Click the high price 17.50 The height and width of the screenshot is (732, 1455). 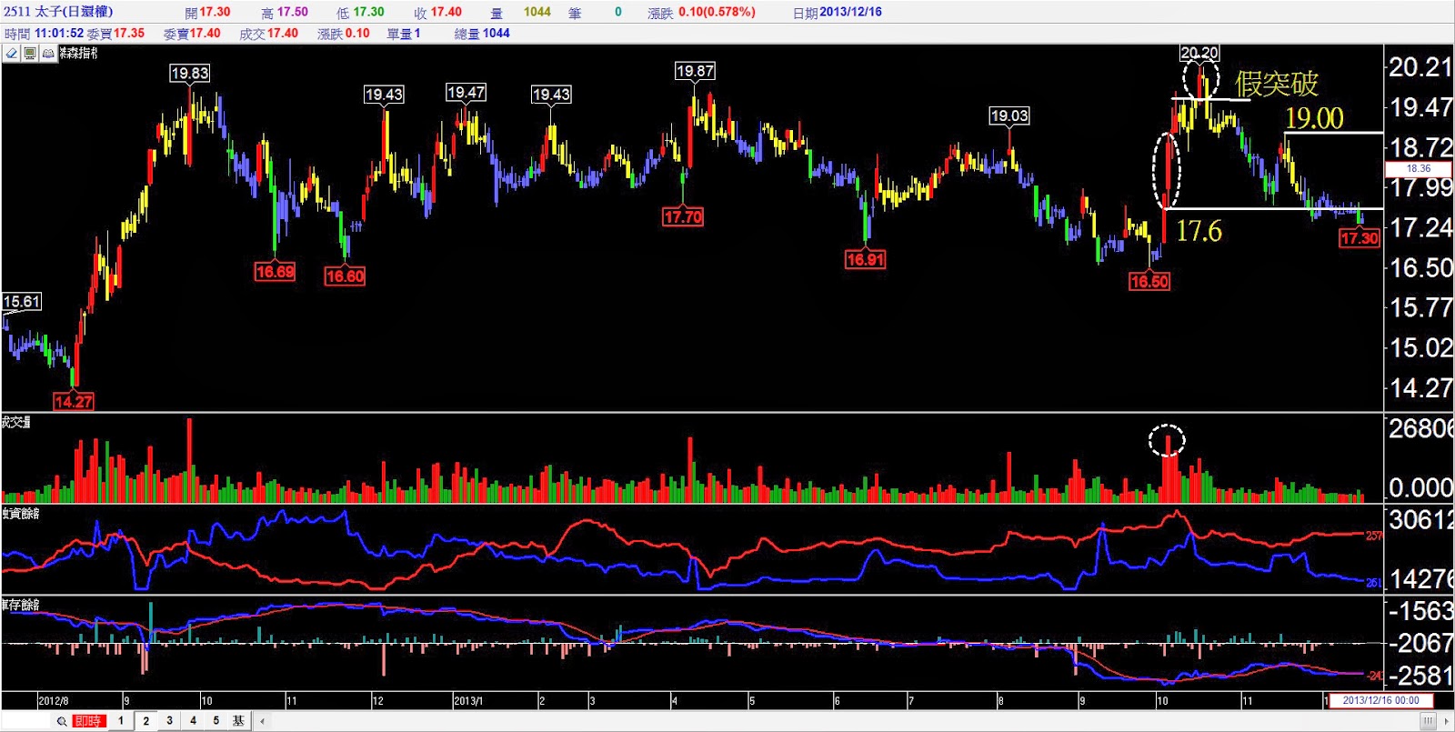click(x=292, y=12)
